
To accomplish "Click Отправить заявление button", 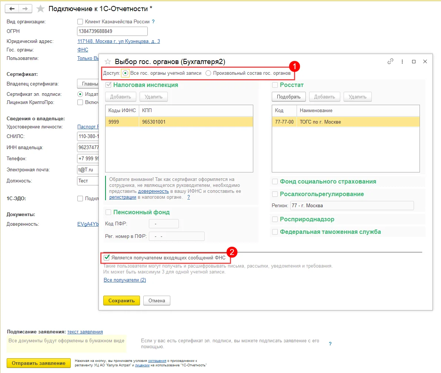I will click(39, 363).
